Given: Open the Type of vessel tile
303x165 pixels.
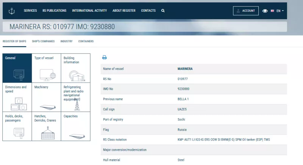Looking at the screenshot, I should [46, 68].
